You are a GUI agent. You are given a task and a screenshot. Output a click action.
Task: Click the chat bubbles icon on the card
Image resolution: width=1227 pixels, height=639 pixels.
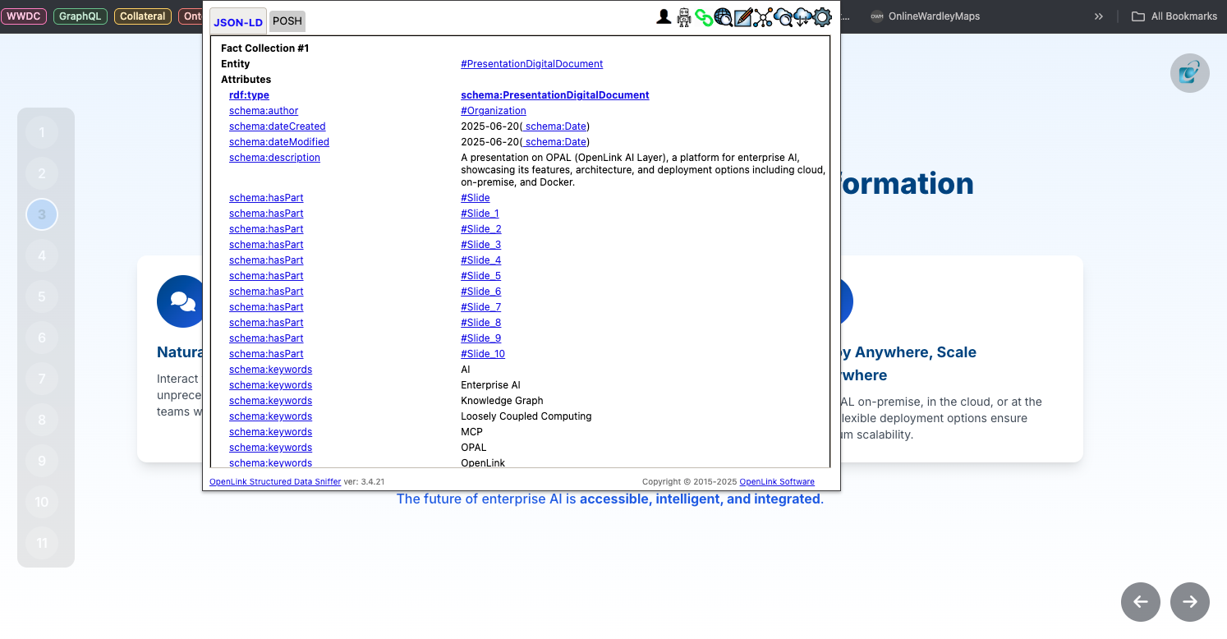point(182,301)
